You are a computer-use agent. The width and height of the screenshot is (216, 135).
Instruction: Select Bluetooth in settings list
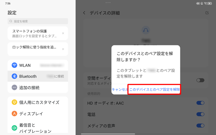[38, 76]
